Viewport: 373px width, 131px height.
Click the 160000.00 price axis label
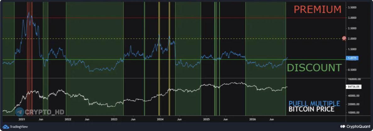coord(354,80)
